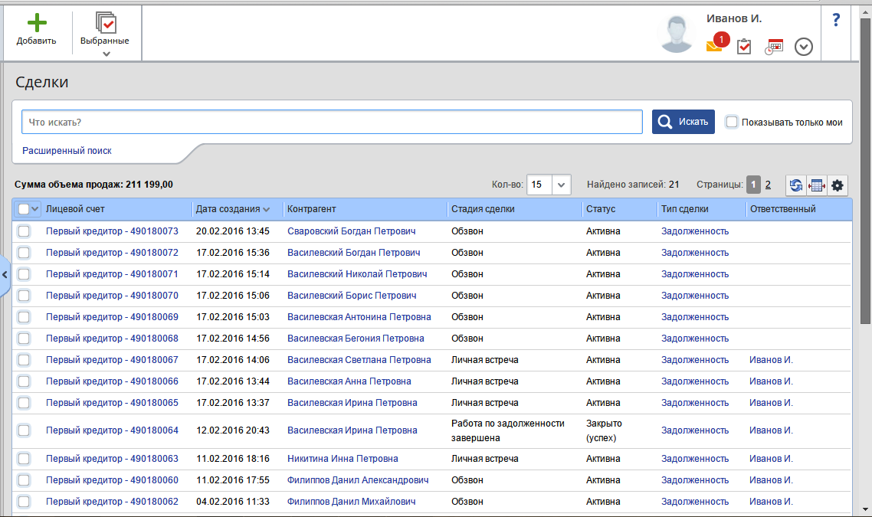This screenshot has height=517, width=872.
Task: Open table settings gear icon
Action: coord(837,185)
